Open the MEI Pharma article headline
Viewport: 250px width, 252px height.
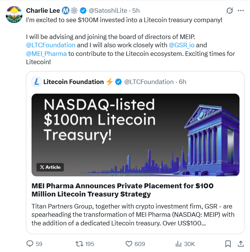[x=122, y=190]
